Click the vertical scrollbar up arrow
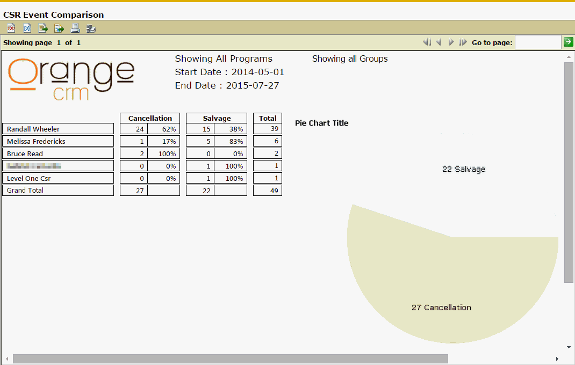575x365 pixels. coord(569,57)
